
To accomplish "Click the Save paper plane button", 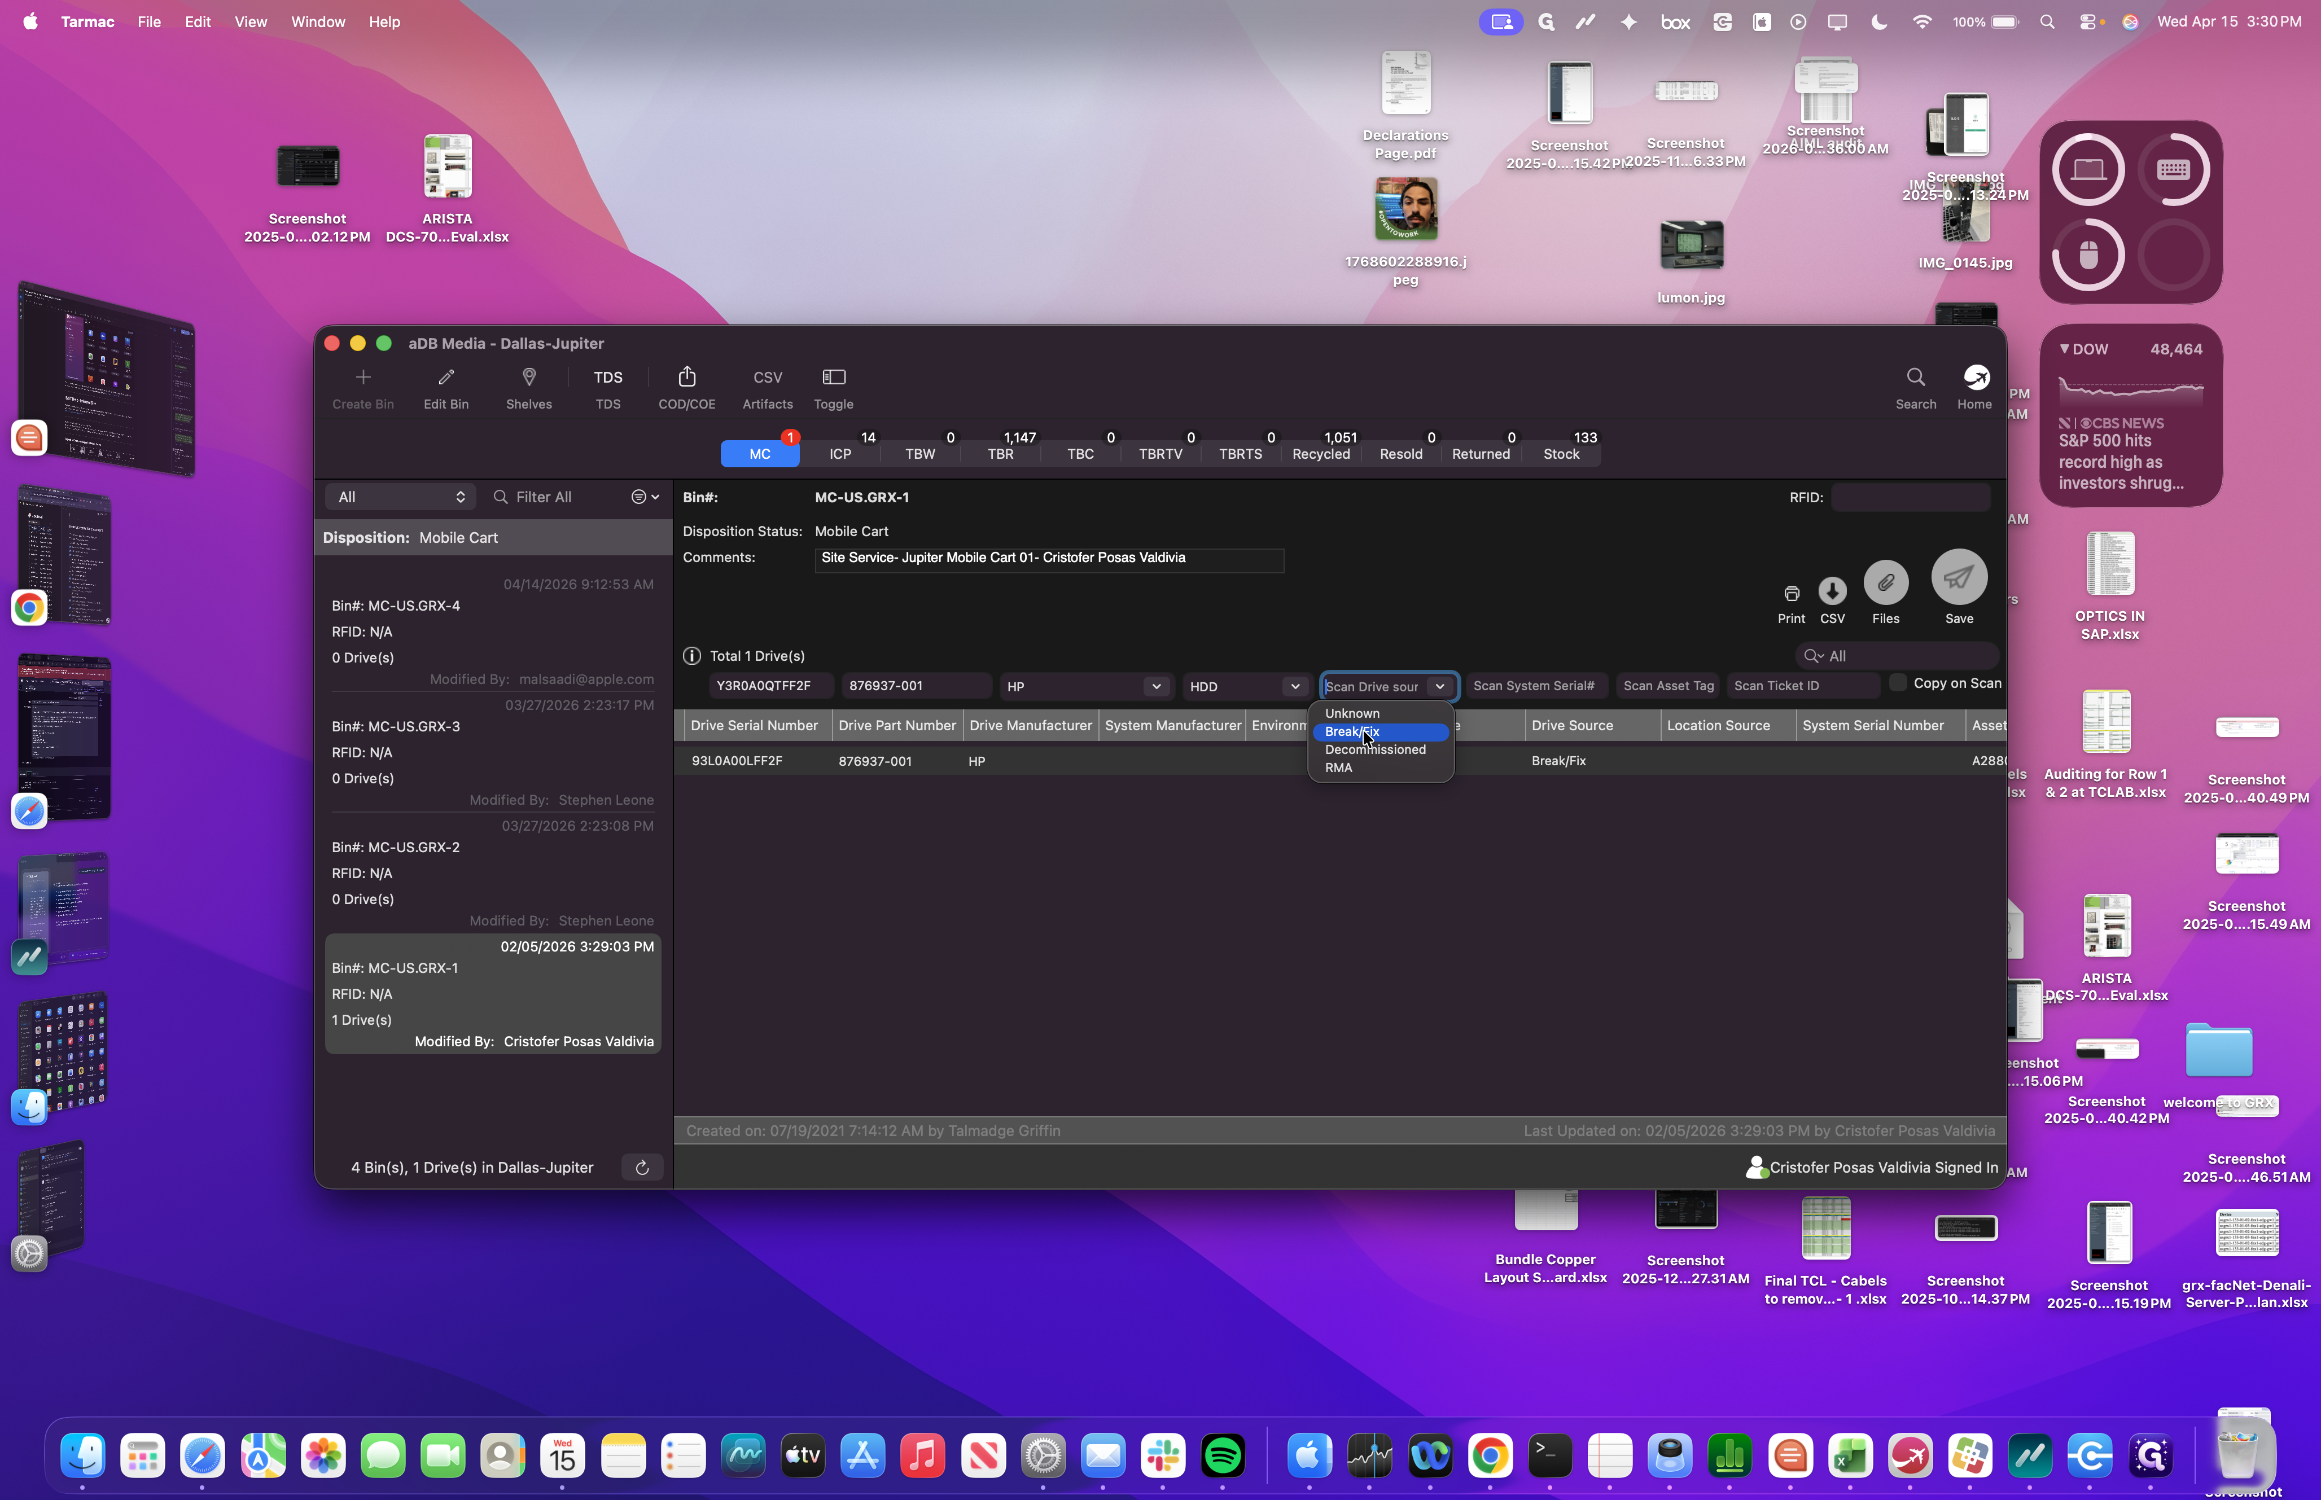I will pos(1959,578).
